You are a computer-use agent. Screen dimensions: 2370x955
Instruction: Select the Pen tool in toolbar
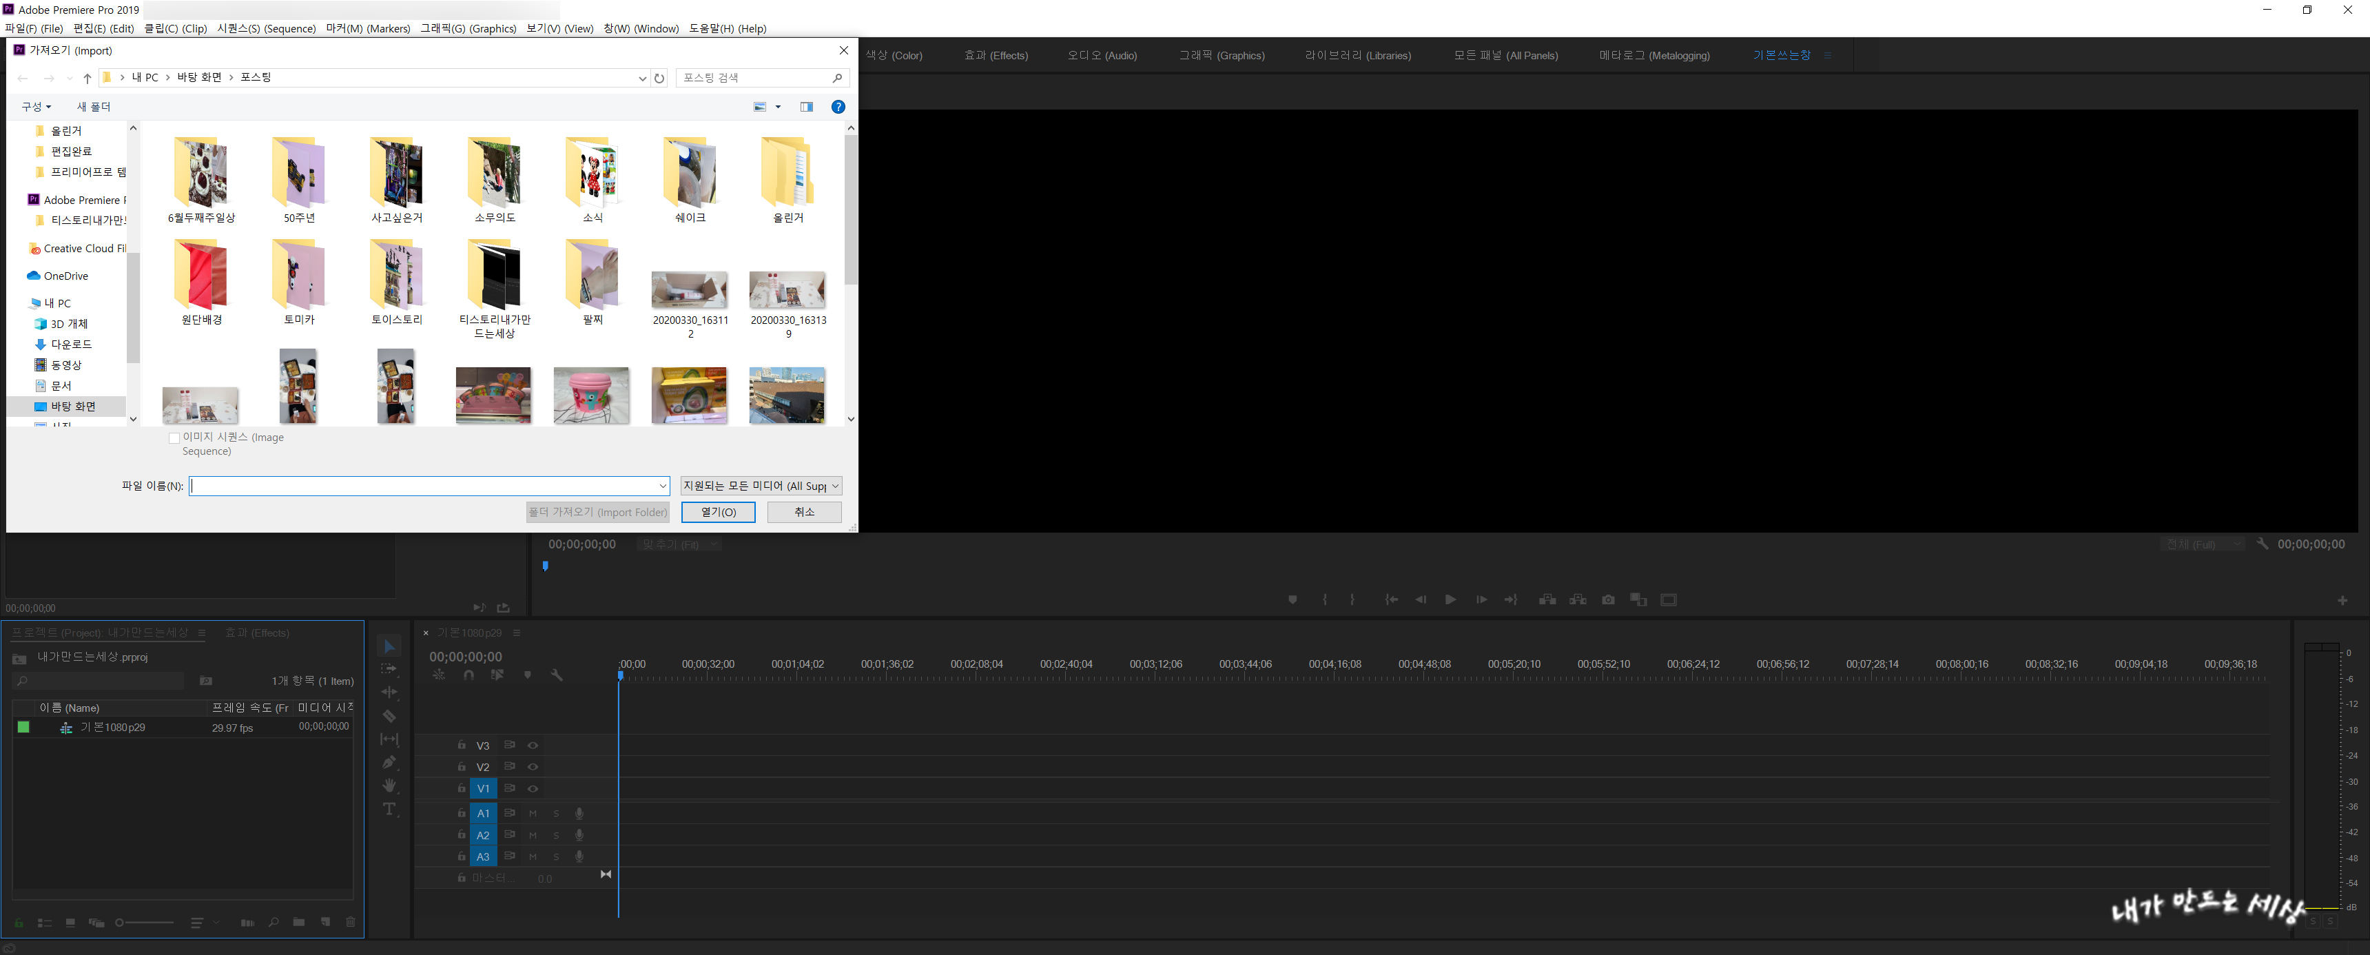point(389,762)
